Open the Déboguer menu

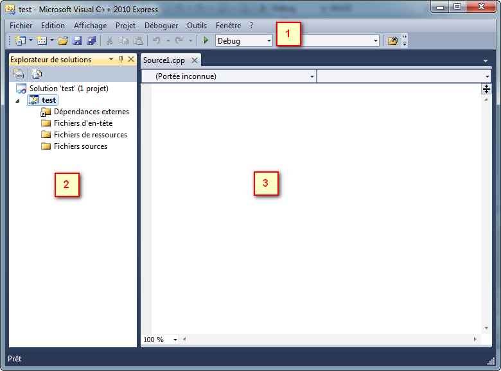click(161, 26)
